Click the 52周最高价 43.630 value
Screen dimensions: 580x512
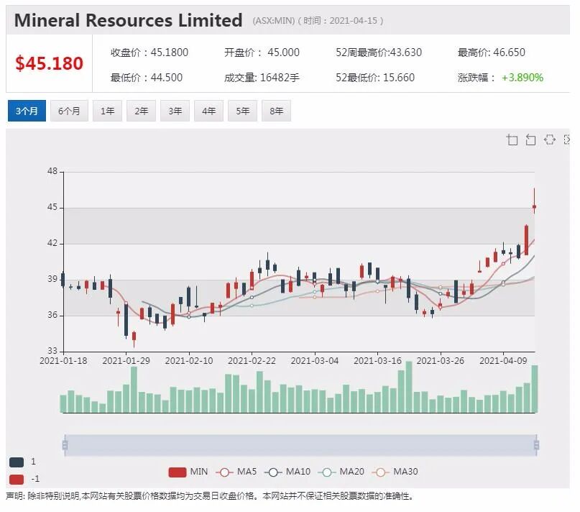coord(406,52)
